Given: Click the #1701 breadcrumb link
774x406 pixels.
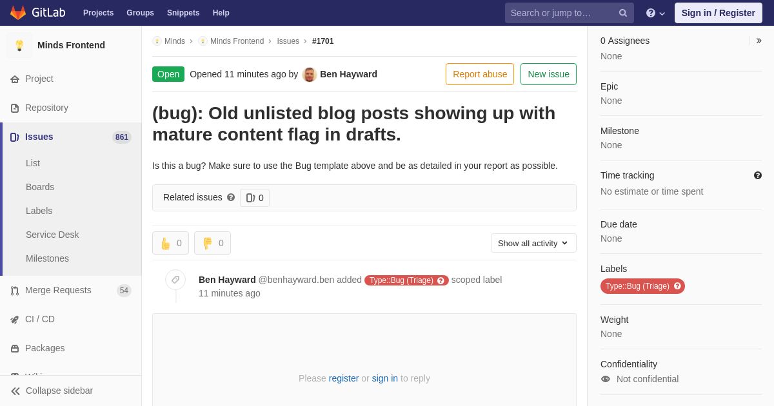Looking at the screenshot, I should (x=323, y=41).
